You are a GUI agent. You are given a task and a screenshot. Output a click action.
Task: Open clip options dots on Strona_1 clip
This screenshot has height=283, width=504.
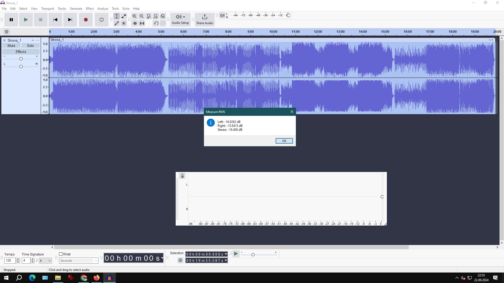click(491, 40)
